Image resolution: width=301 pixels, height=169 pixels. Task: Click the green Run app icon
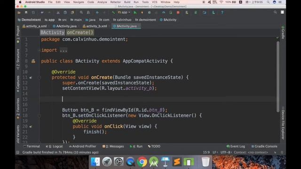[135, 13]
